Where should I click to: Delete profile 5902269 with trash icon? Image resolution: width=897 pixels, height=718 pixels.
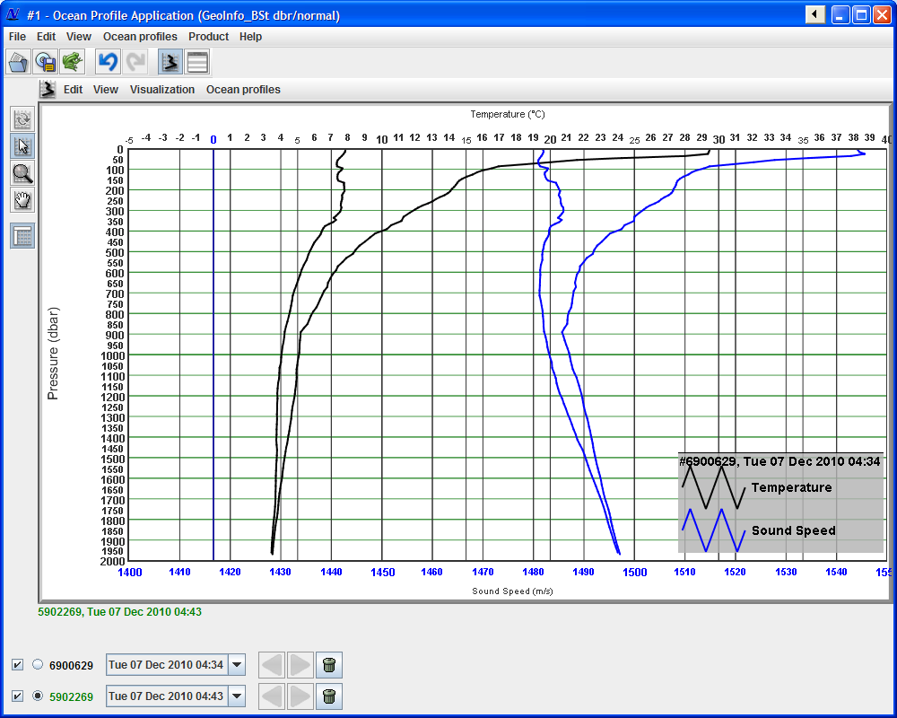329,696
